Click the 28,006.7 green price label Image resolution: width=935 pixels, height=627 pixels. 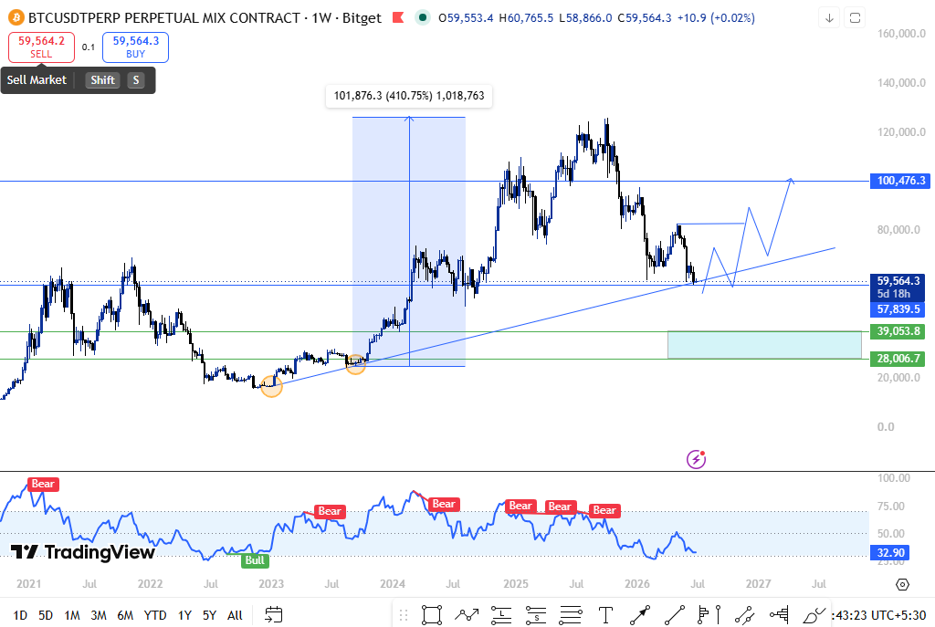899,359
